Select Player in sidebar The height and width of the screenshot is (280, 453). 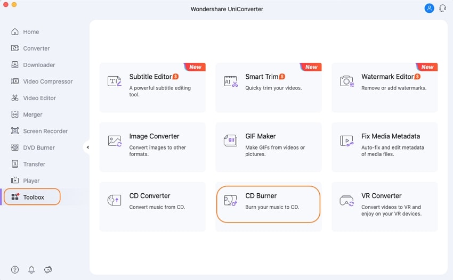point(31,180)
